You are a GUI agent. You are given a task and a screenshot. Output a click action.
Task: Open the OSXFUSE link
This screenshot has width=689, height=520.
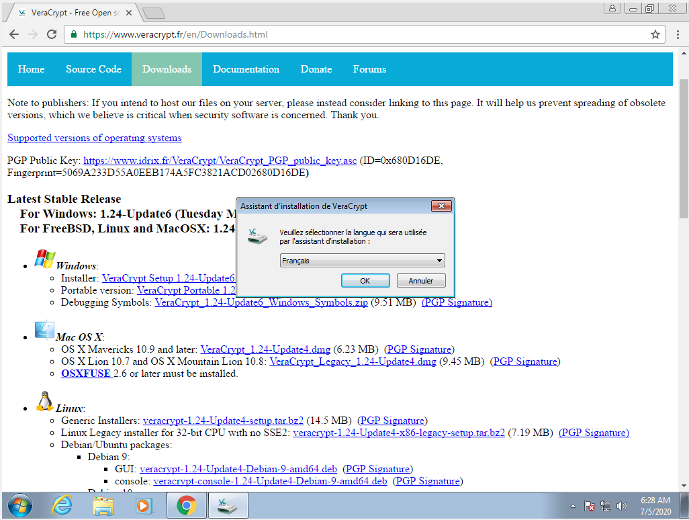click(x=86, y=374)
